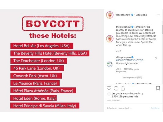Open noahhudsonhn profile from likes line

(133, 93)
